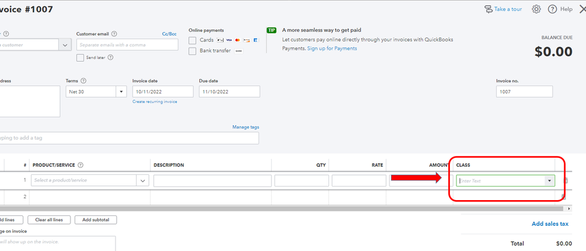Click the horizontal scrollbar of the line table

[282, 209]
